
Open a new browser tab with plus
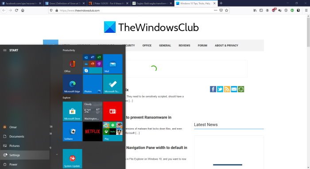pyautogui.click(x=221, y=3)
